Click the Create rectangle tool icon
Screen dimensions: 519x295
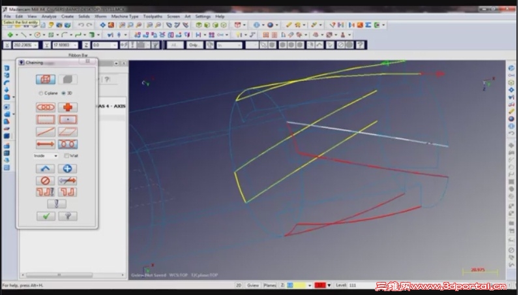[51, 35]
